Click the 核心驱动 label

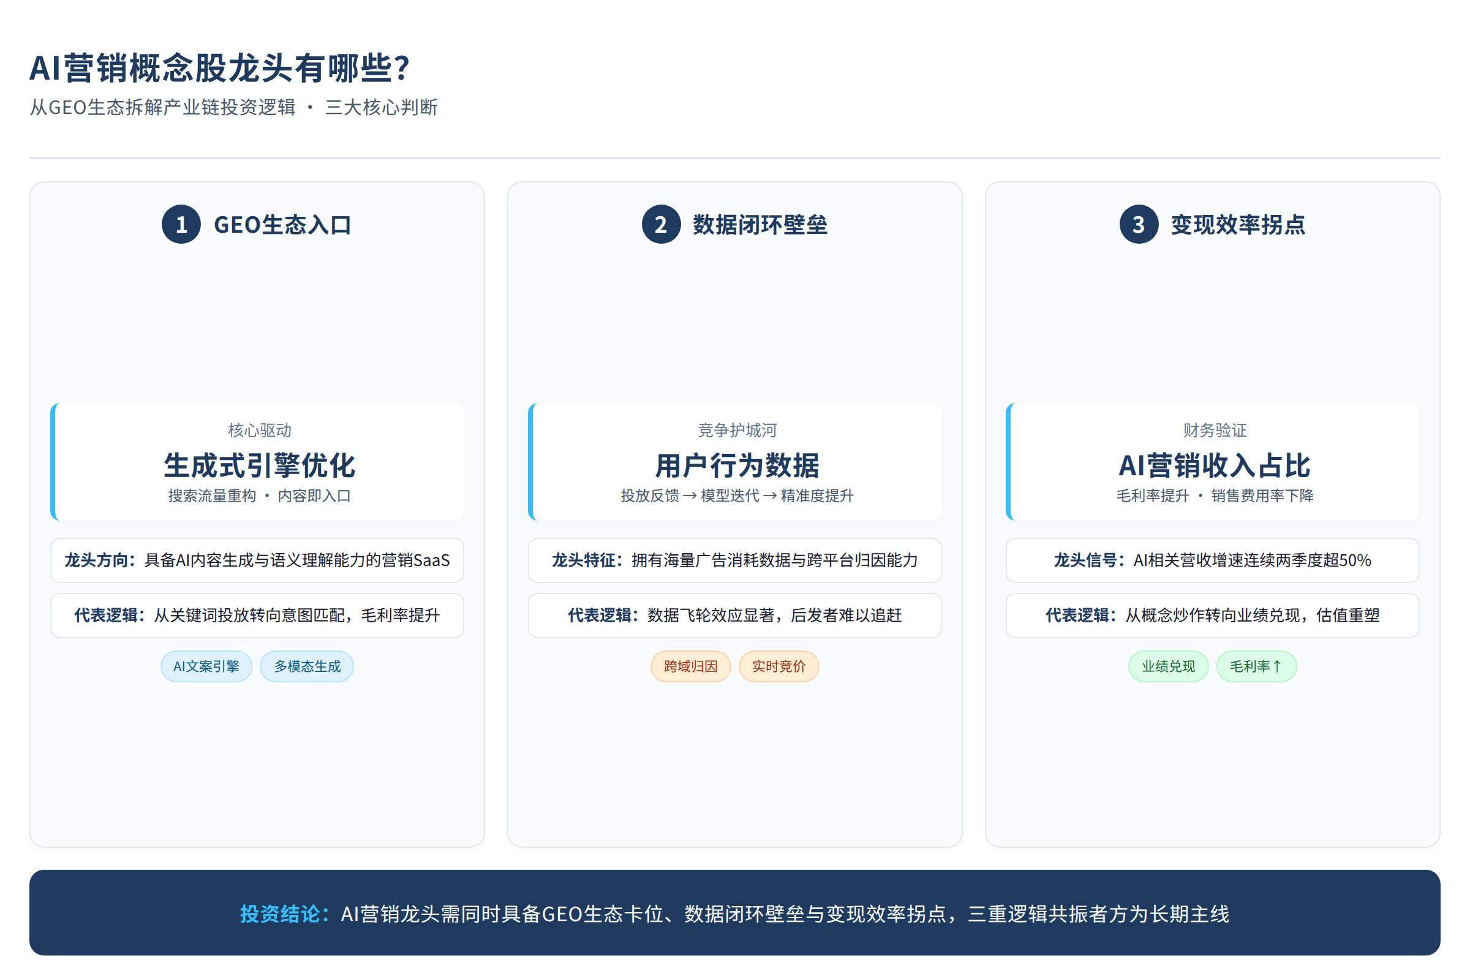259,430
